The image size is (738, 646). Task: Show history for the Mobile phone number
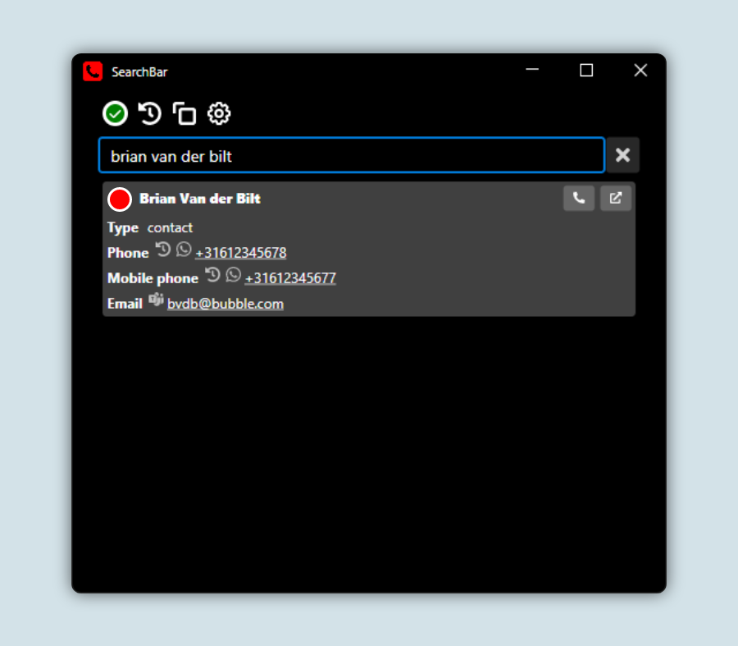[x=212, y=275]
